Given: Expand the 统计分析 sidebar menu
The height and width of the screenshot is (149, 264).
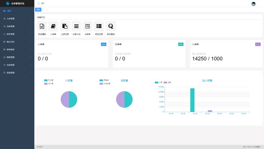Looking at the screenshot, I should (x=17, y=42).
